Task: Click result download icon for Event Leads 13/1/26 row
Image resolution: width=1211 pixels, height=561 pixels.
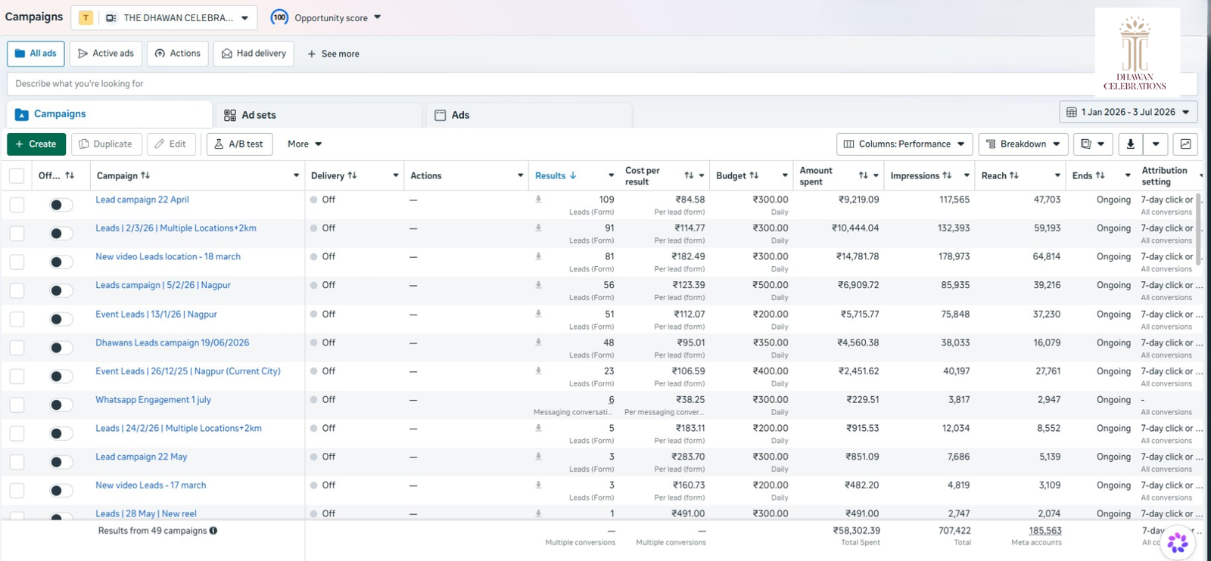Action: pos(538,314)
